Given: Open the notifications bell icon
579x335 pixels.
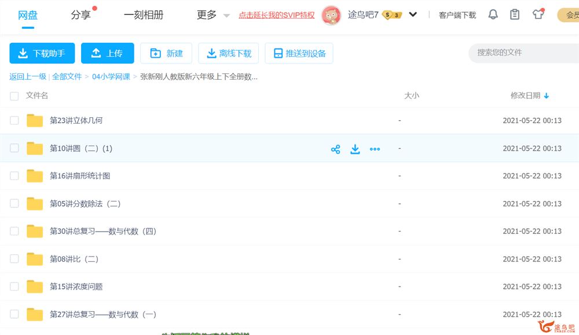Looking at the screenshot, I should (x=493, y=15).
